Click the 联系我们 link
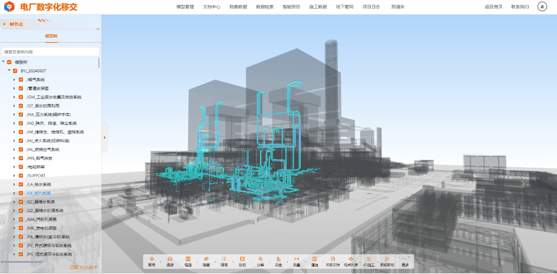557x274 pixels. pyautogui.click(x=520, y=7)
